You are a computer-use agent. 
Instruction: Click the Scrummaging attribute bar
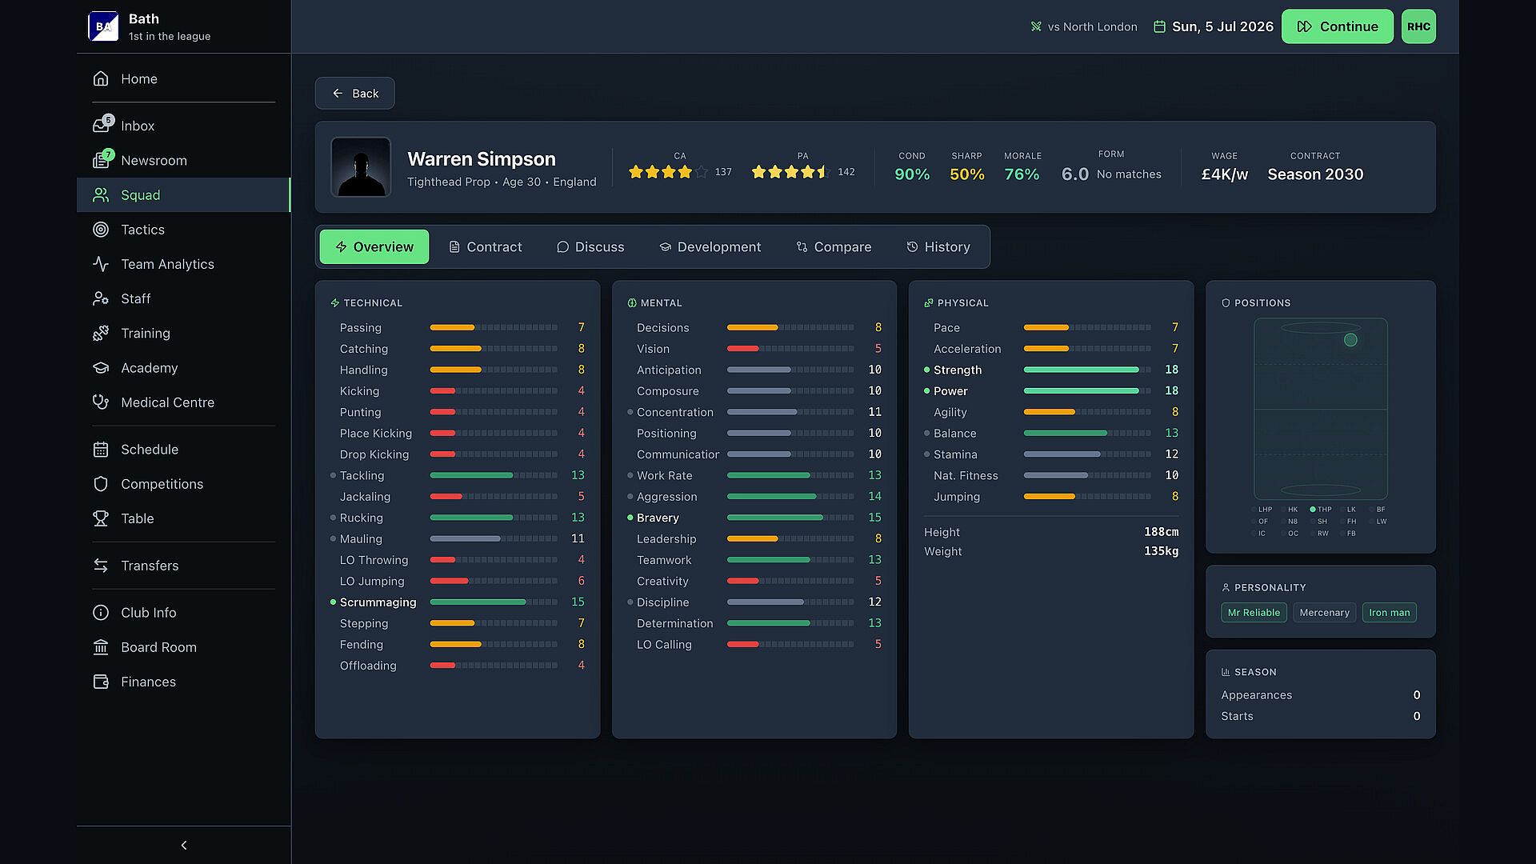[x=494, y=602]
